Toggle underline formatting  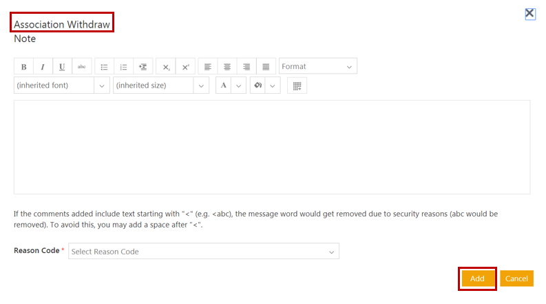click(62, 67)
